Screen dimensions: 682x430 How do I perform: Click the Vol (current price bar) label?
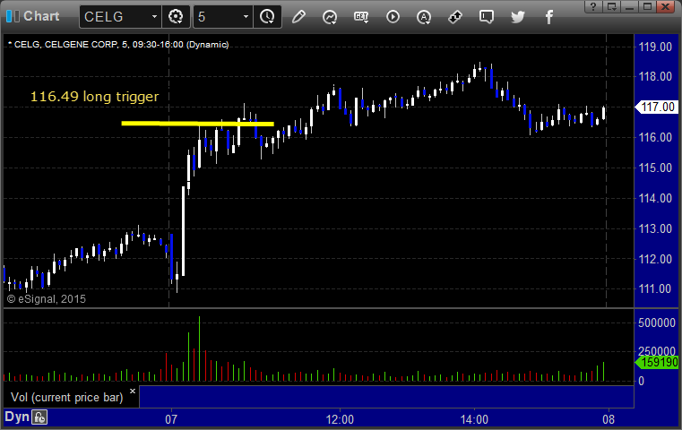click(67, 398)
